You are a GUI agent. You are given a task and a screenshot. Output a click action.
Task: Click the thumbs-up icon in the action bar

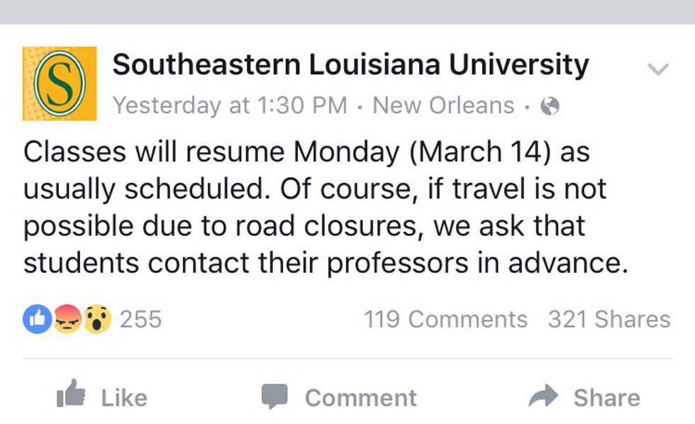(x=71, y=396)
